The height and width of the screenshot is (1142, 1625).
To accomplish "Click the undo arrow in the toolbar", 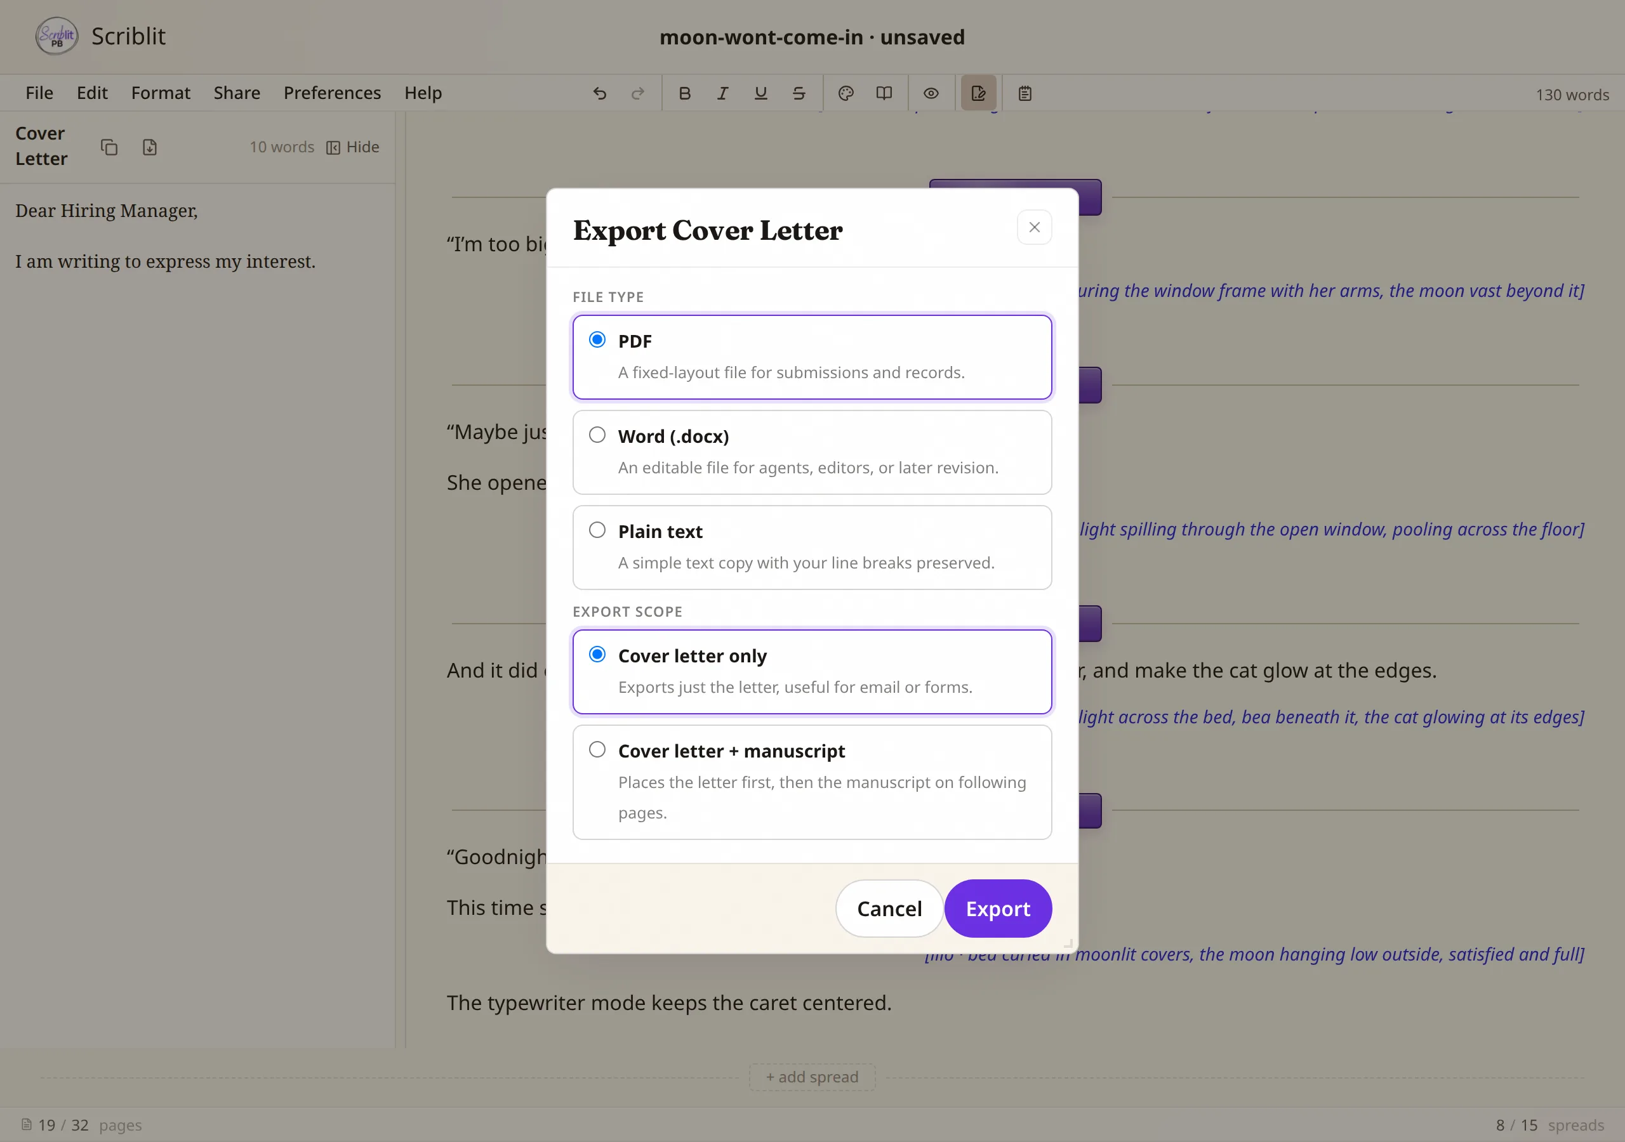I will coord(599,93).
